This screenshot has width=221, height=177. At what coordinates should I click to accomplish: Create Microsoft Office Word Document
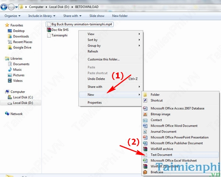coord(180,126)
